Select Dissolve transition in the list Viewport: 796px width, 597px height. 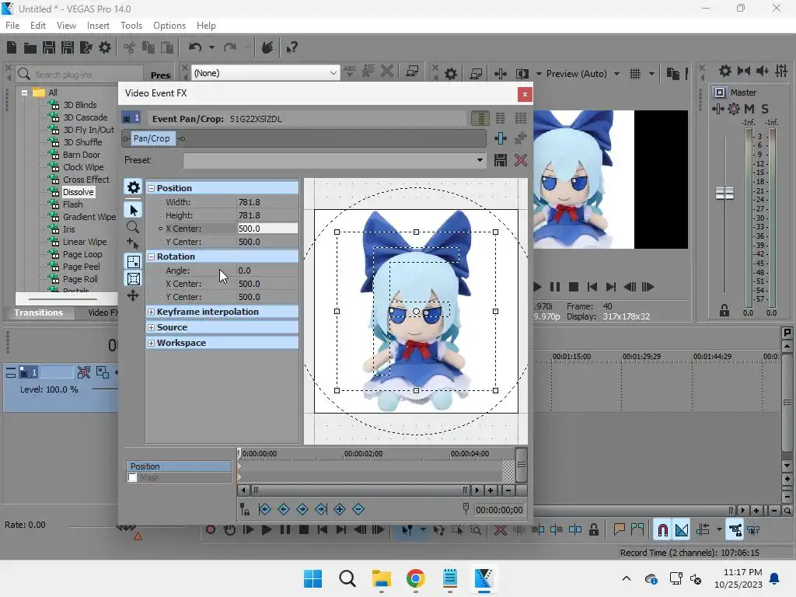point(79,192)
